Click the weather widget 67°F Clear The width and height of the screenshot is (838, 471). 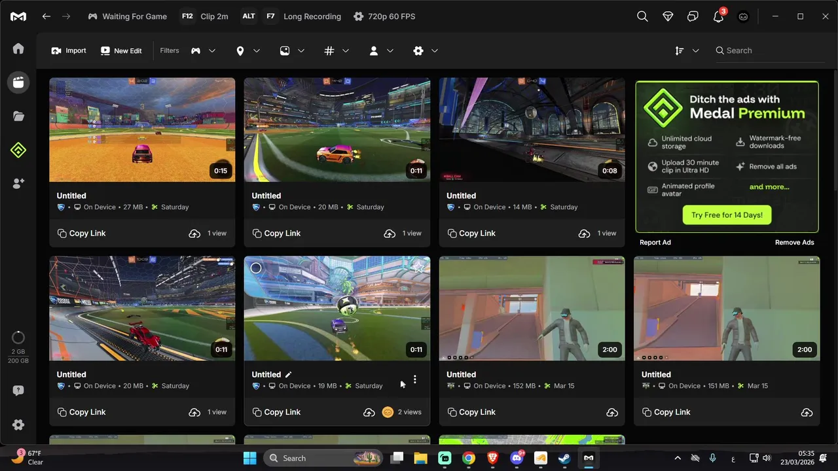(x=27, y=457)
